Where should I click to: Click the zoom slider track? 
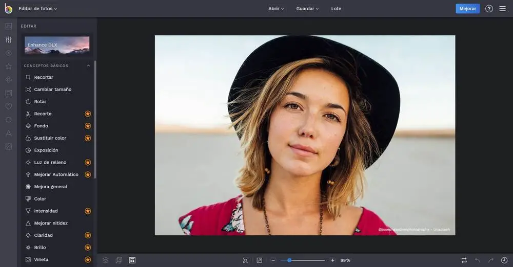pos(308,260)
